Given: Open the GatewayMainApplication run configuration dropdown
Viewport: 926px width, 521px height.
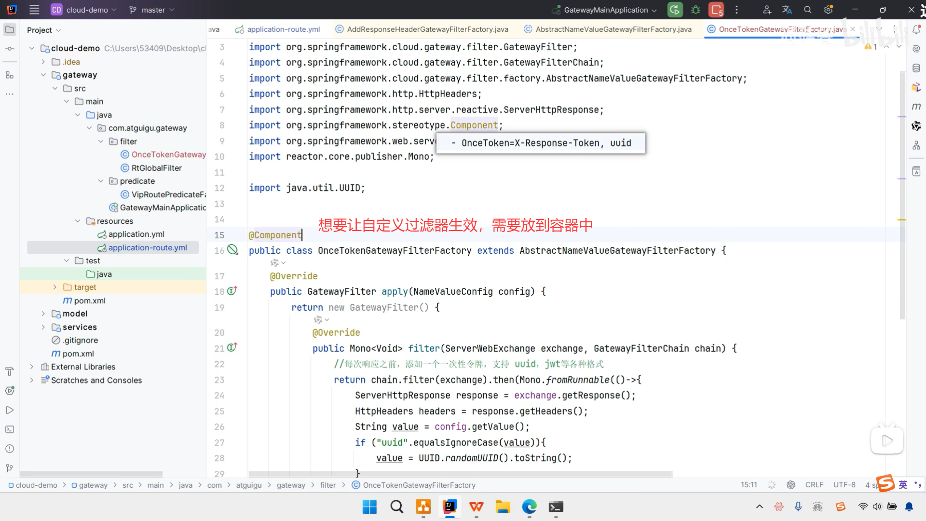Looking at the screenshot, I should tap(606, 10).
